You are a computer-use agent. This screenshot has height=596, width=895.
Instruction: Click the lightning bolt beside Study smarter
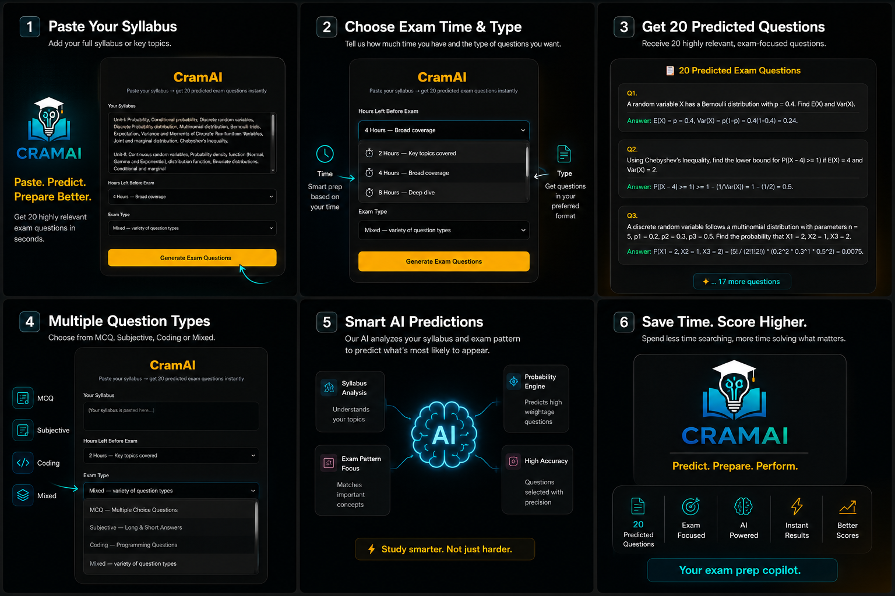[x=371, y=549]
